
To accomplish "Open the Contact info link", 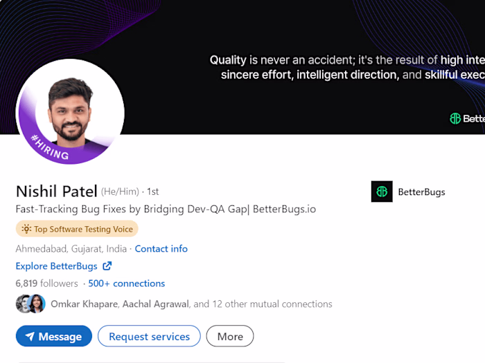I will 161,249.
